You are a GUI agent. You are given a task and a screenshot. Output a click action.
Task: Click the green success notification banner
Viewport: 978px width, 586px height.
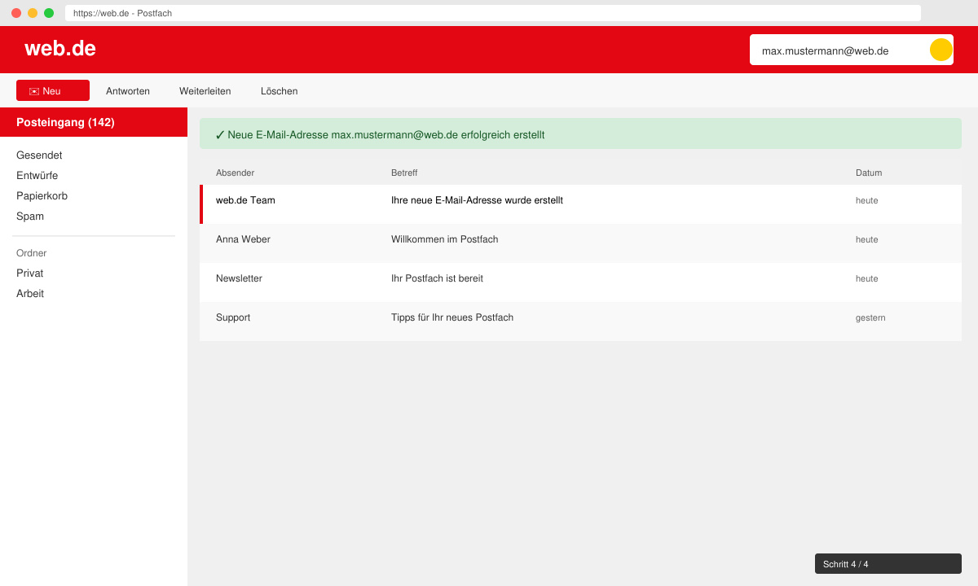click(580, 133)
